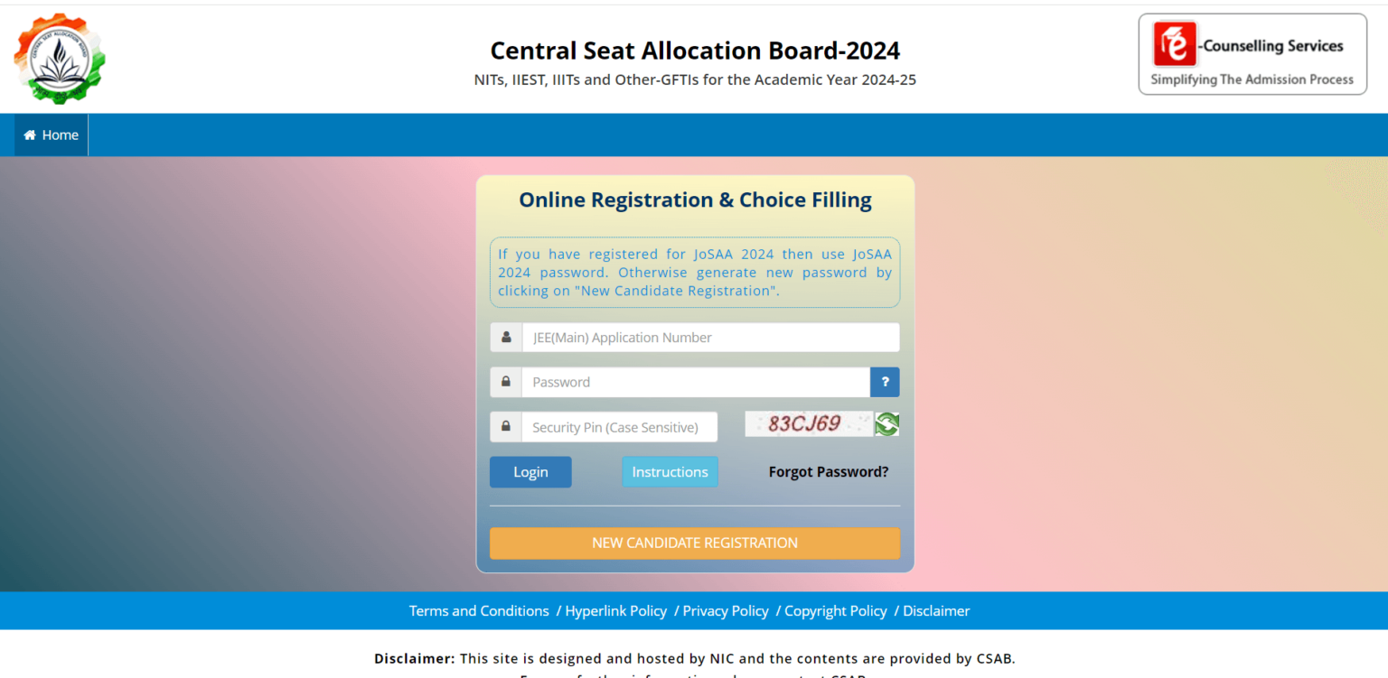This screenshot has height=678, width=1388.
Task: Click the JEE(Main) Application Number field
Action: 711,337
